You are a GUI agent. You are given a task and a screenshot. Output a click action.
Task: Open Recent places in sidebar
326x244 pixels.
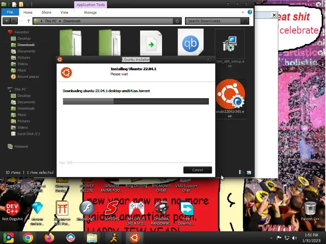tap(25, 77)
